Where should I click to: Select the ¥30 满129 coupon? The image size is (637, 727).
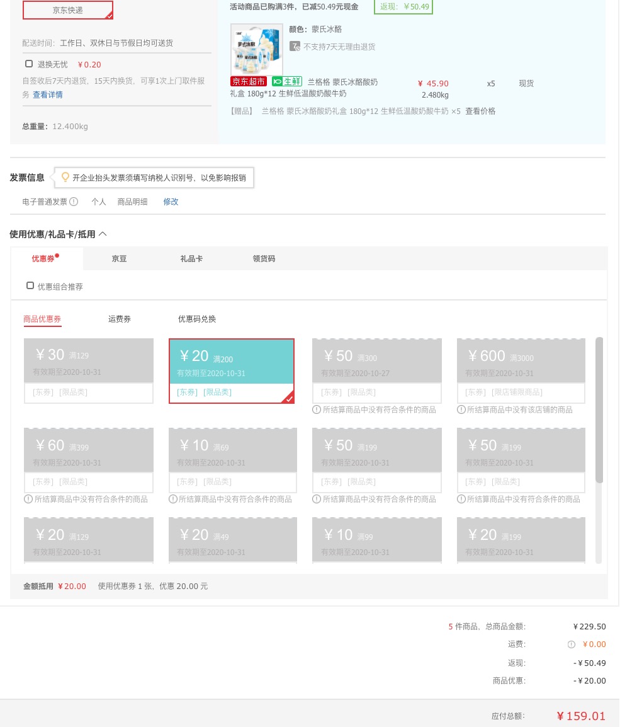point(89,371)
